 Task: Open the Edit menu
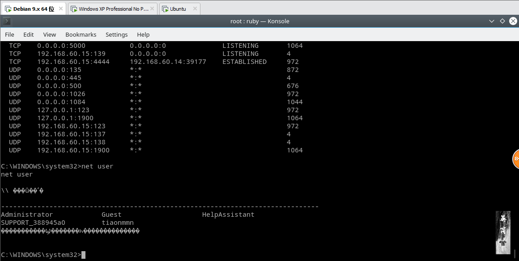pyautogui.click(x=29, y=34)
